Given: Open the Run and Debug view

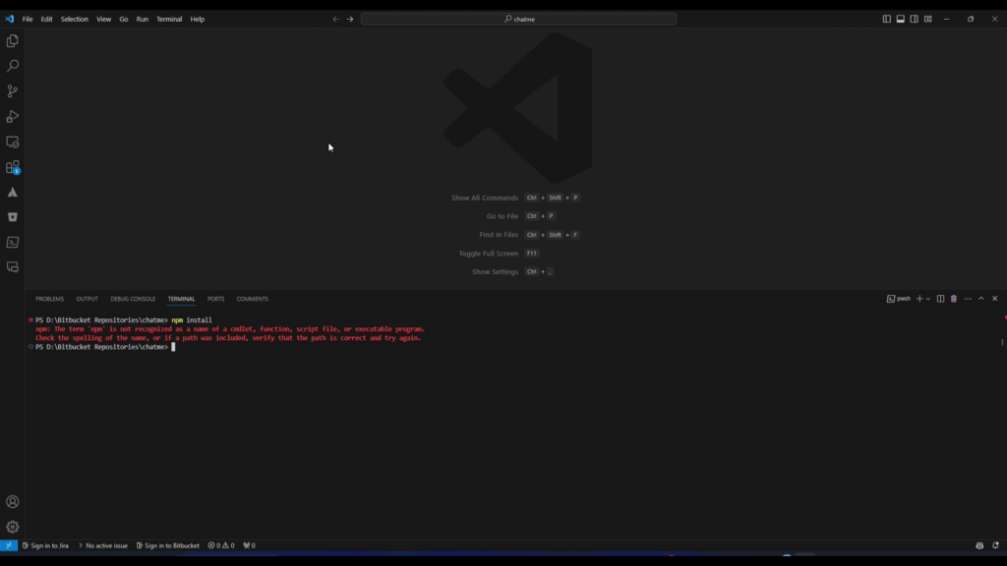Looking at the screenshot, I should coord(12,116).
